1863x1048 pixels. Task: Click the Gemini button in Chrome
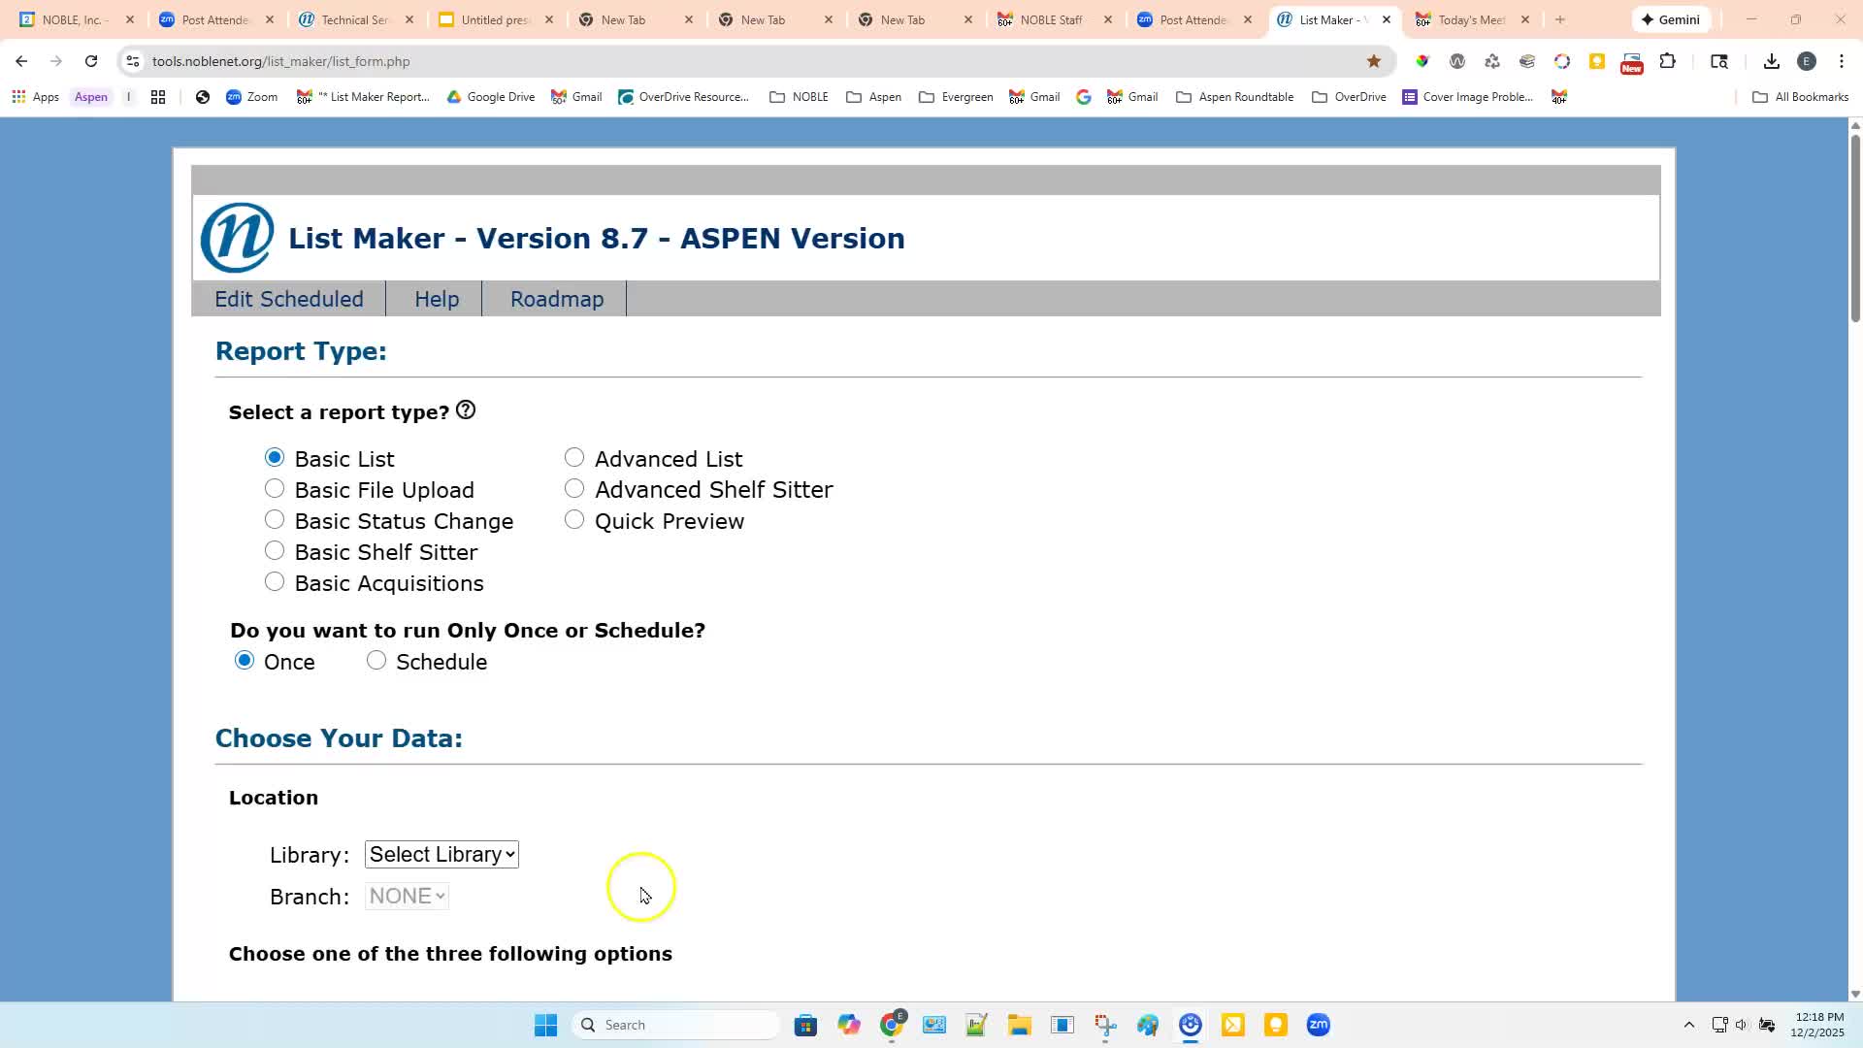coord(1671,19)
